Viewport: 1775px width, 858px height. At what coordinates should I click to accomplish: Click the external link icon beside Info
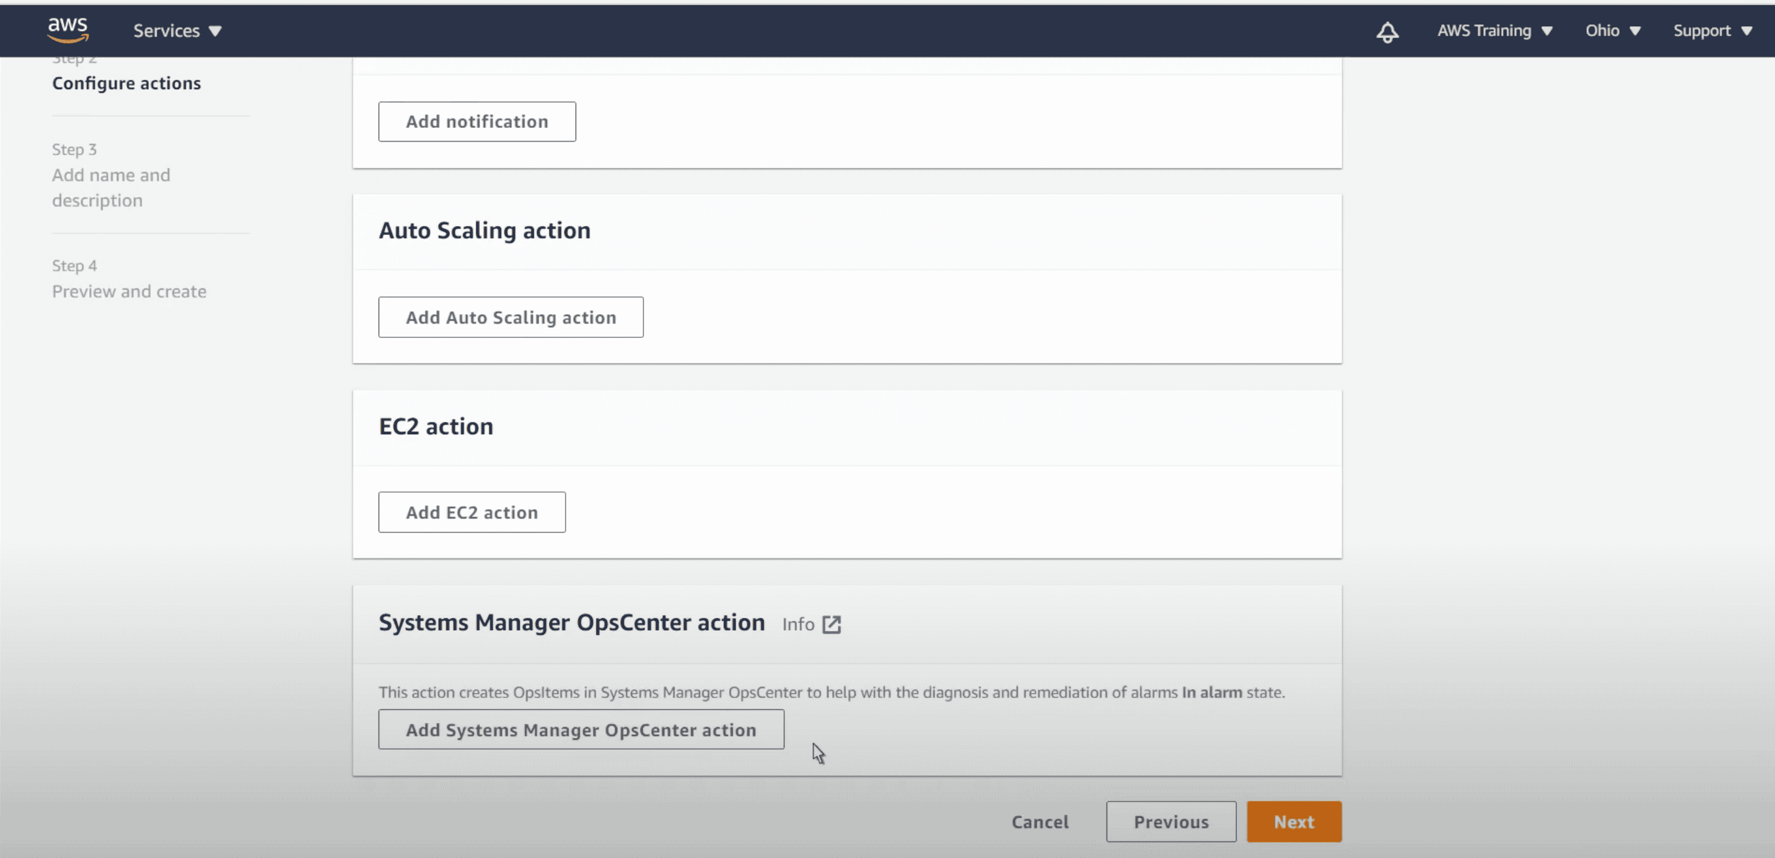[x=832, y=624]
